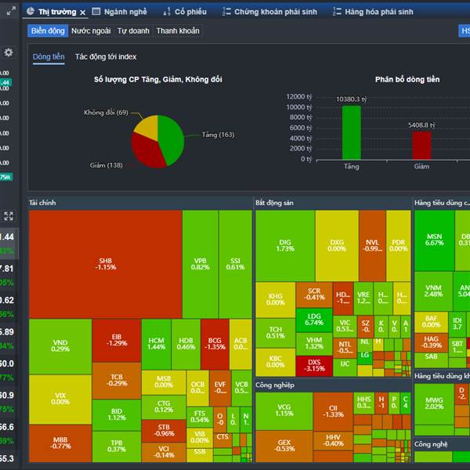470x470 pixels.
Task: Click the GEX -0.53% tile
Action: [x=284, y=446]
